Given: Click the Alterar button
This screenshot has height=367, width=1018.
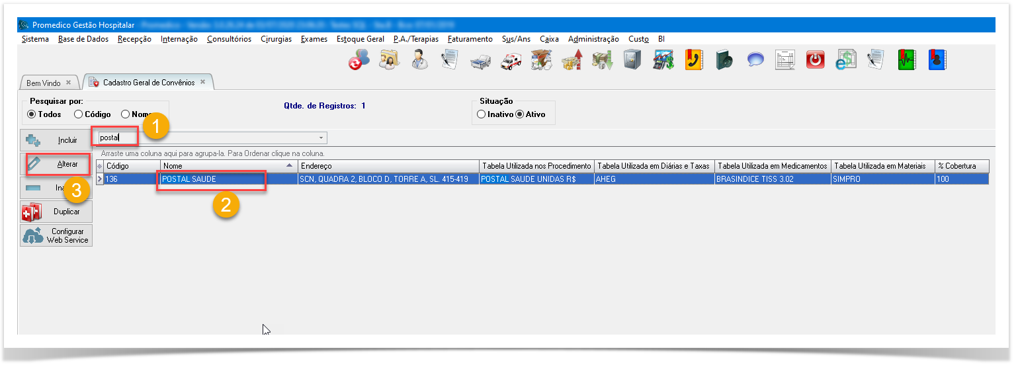Looking at the screenshot, I should tap(56, 164).
